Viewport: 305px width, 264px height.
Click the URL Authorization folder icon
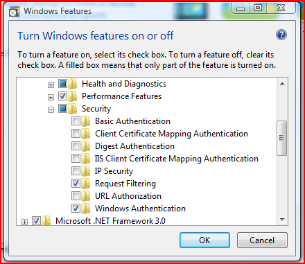point(86,196)
